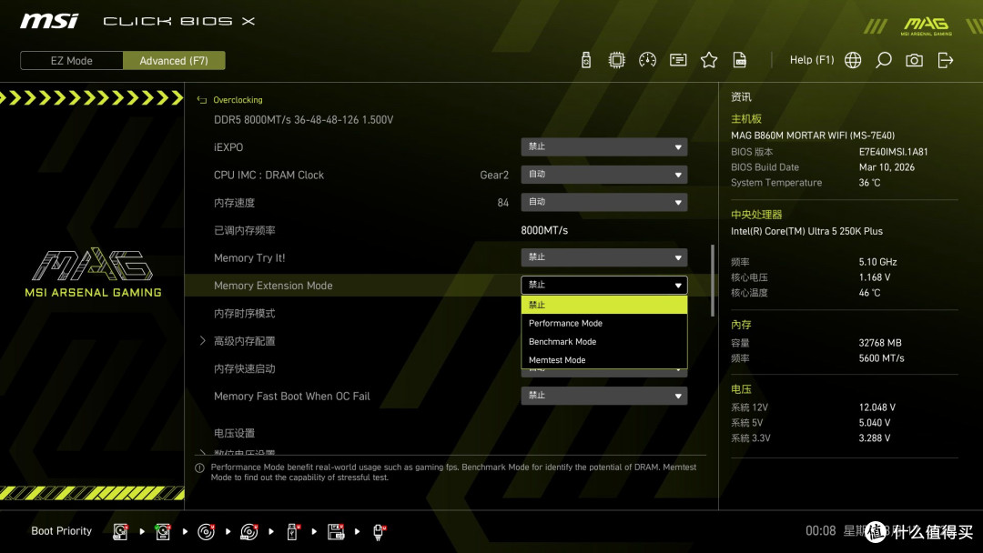Open Favorites star icon
The height and width of the screenshot is (553, 983).
click(x=709, y=60)
